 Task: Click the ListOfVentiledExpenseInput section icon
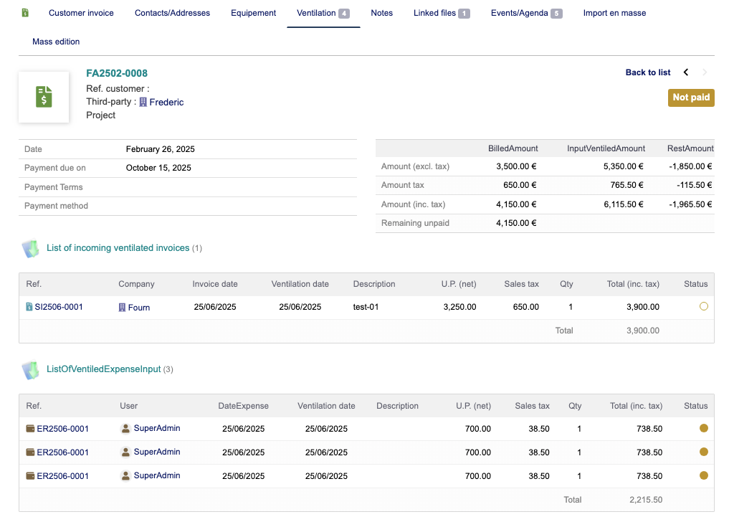coord(30,370)
